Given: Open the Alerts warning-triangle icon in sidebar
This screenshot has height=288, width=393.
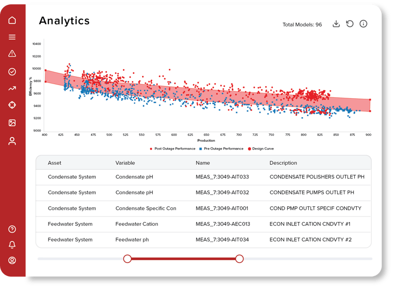Looking at the screenshot, I should click(x=12, y=53).
